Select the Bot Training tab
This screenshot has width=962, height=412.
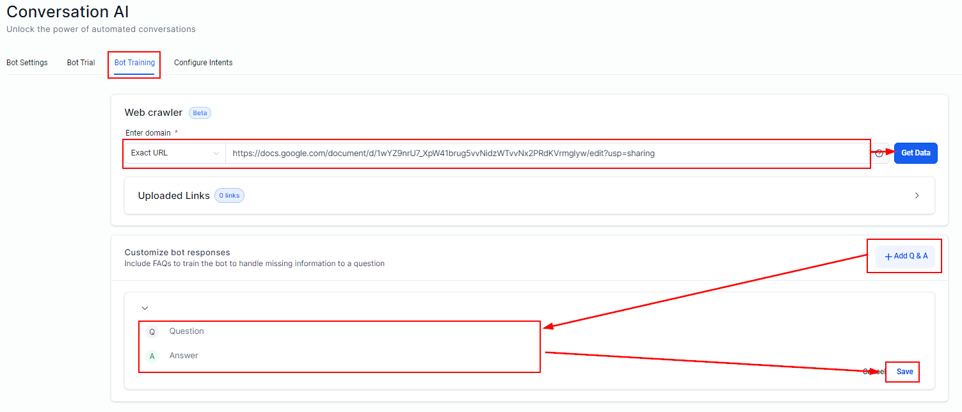(x=134, y=63)
